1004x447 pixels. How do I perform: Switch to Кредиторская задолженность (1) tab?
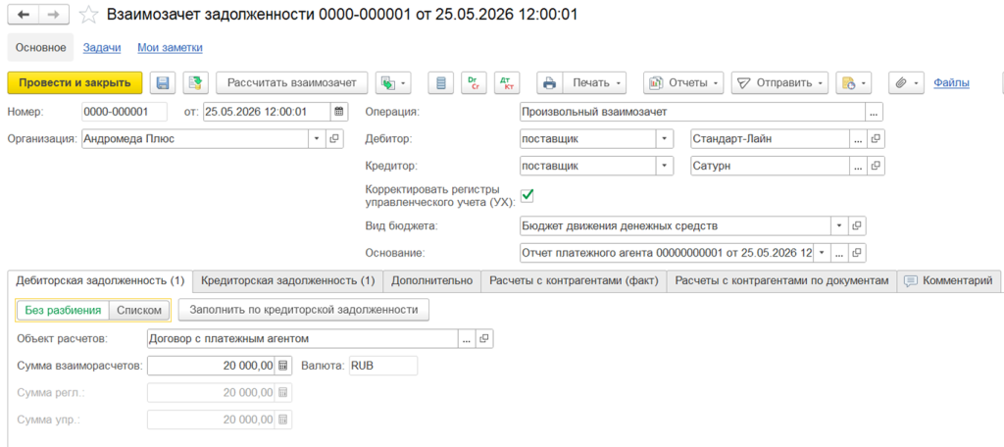[287, 280]
